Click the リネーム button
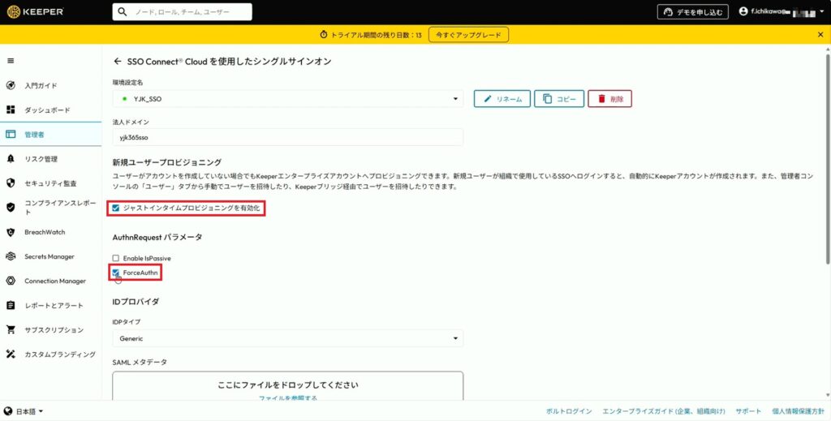This screenshot has height=421, width=831. point(502,98)
